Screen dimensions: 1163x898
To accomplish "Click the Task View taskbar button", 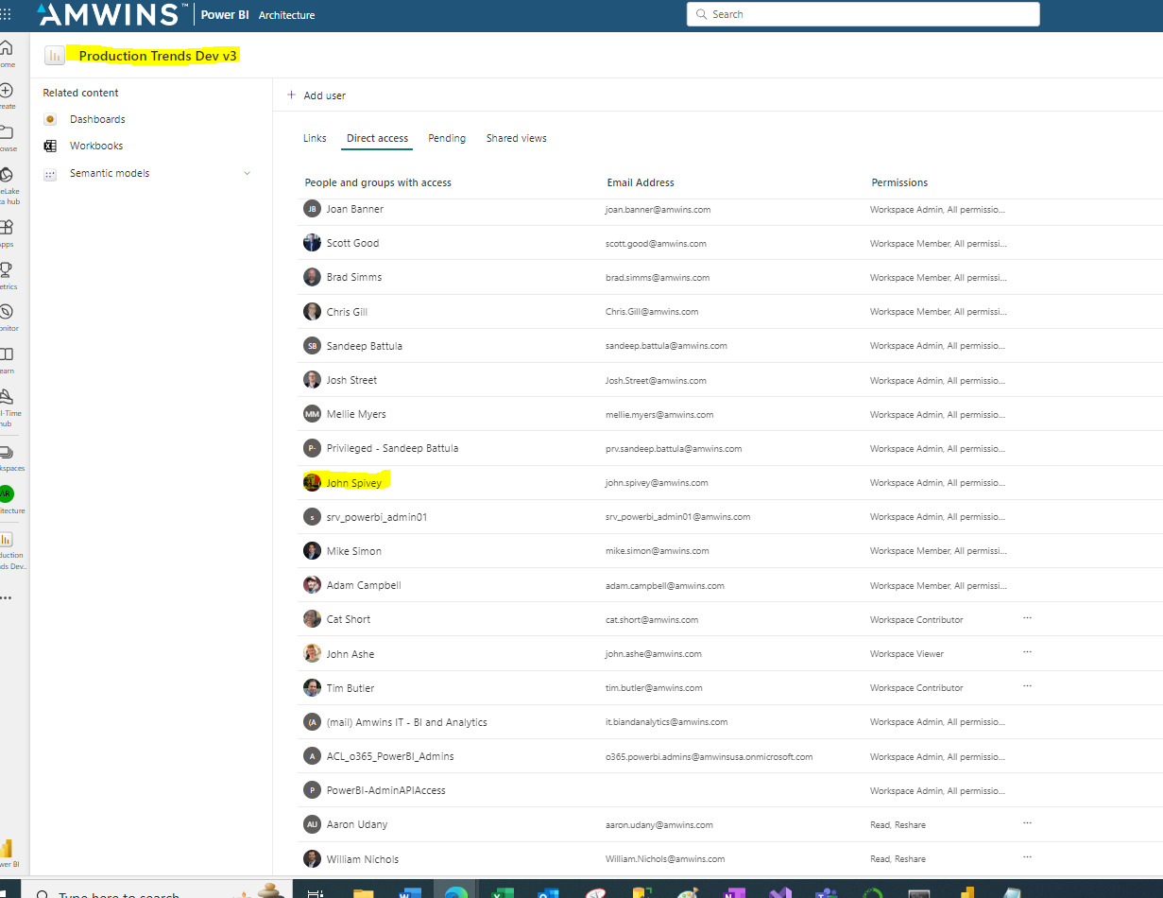I will click(x=316, y=891).
